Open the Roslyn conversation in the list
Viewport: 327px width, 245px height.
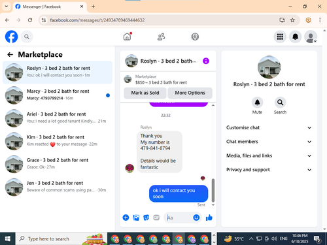58,73
